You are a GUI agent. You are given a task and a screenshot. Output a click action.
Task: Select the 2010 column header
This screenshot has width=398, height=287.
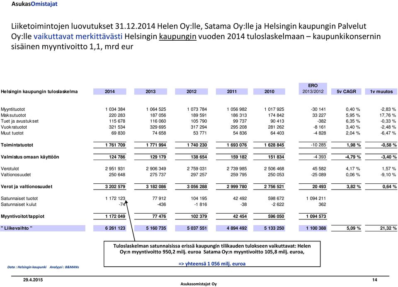(269, 91)
